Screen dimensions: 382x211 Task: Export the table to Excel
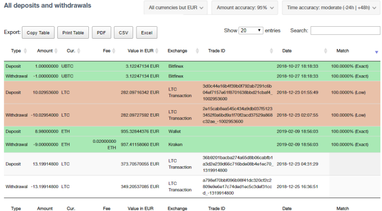click(x=147, y=33)
